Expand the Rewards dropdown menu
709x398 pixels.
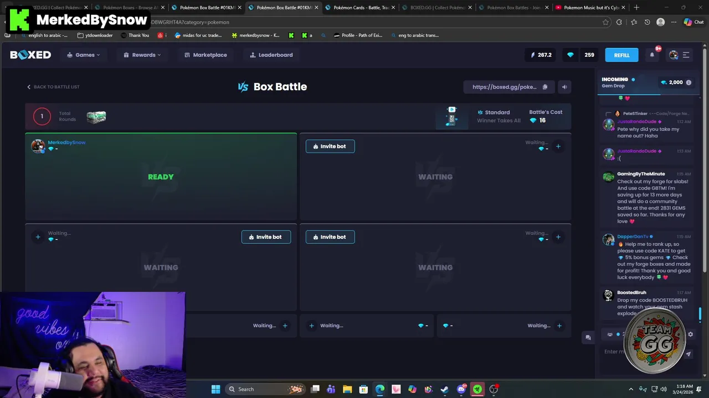(x=142, y=55)
